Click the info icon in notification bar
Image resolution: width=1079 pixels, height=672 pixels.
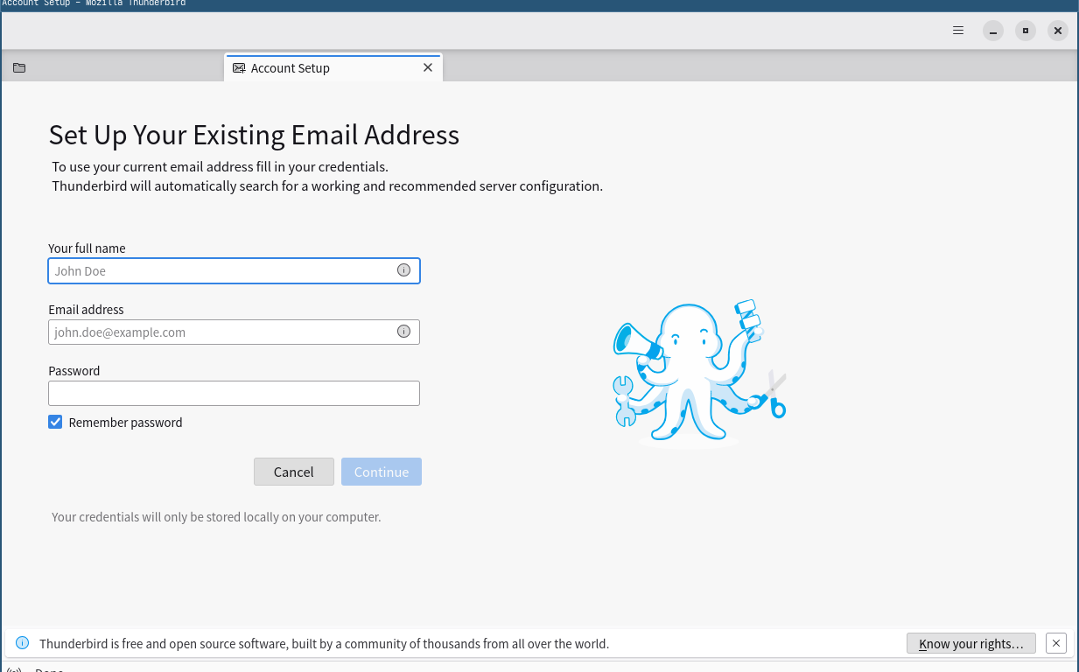(x=23, y=643)
